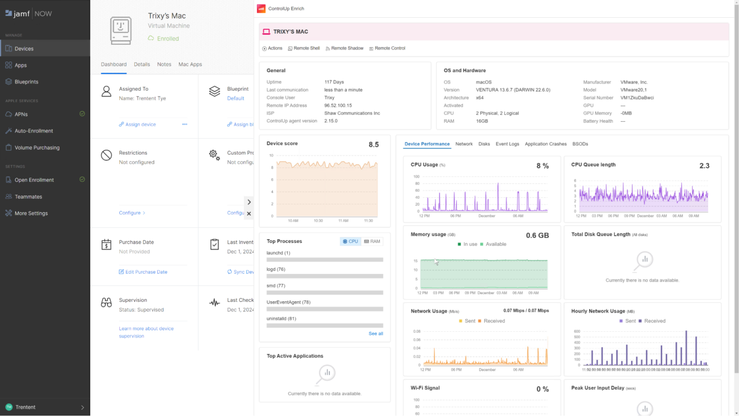This screenshot has height=416, width=739.
Task: Toggle the Received legend in Network Usage
Action: pos(494,321)
